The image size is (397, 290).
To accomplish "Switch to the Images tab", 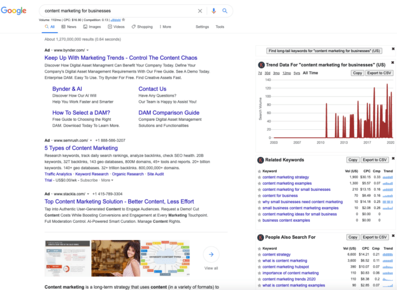I will pos(92,27).
